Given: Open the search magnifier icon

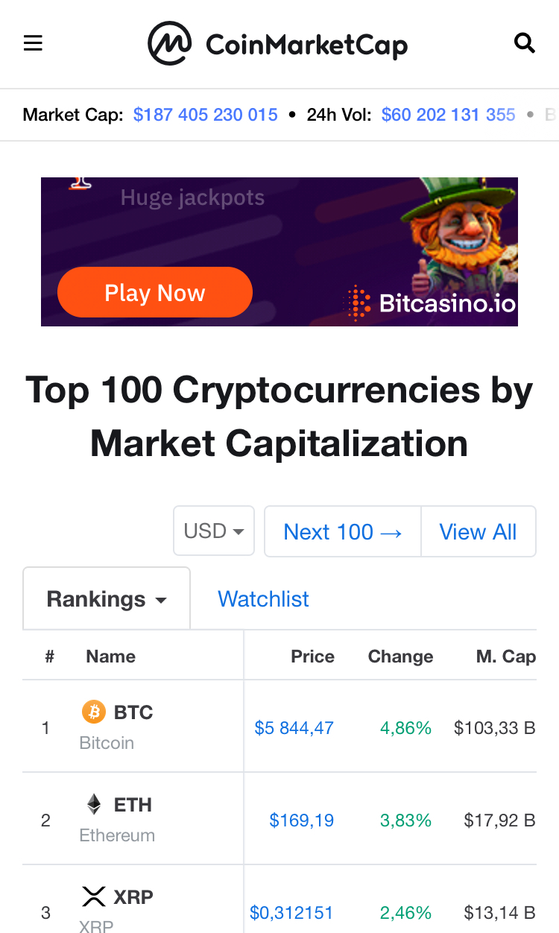Looking at the screenshot, I should click(525, 43).
